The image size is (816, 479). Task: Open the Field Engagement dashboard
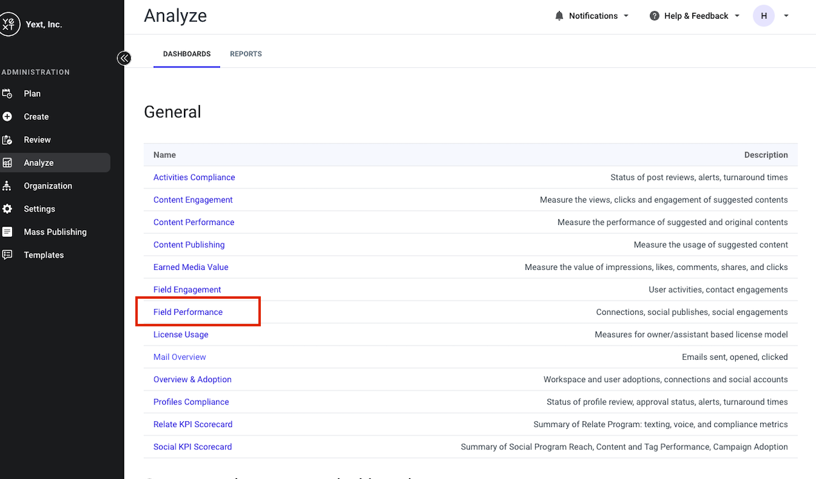tap(187, 290)
